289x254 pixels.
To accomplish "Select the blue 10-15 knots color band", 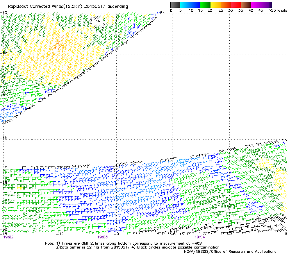I will click(x=195, y=5).
